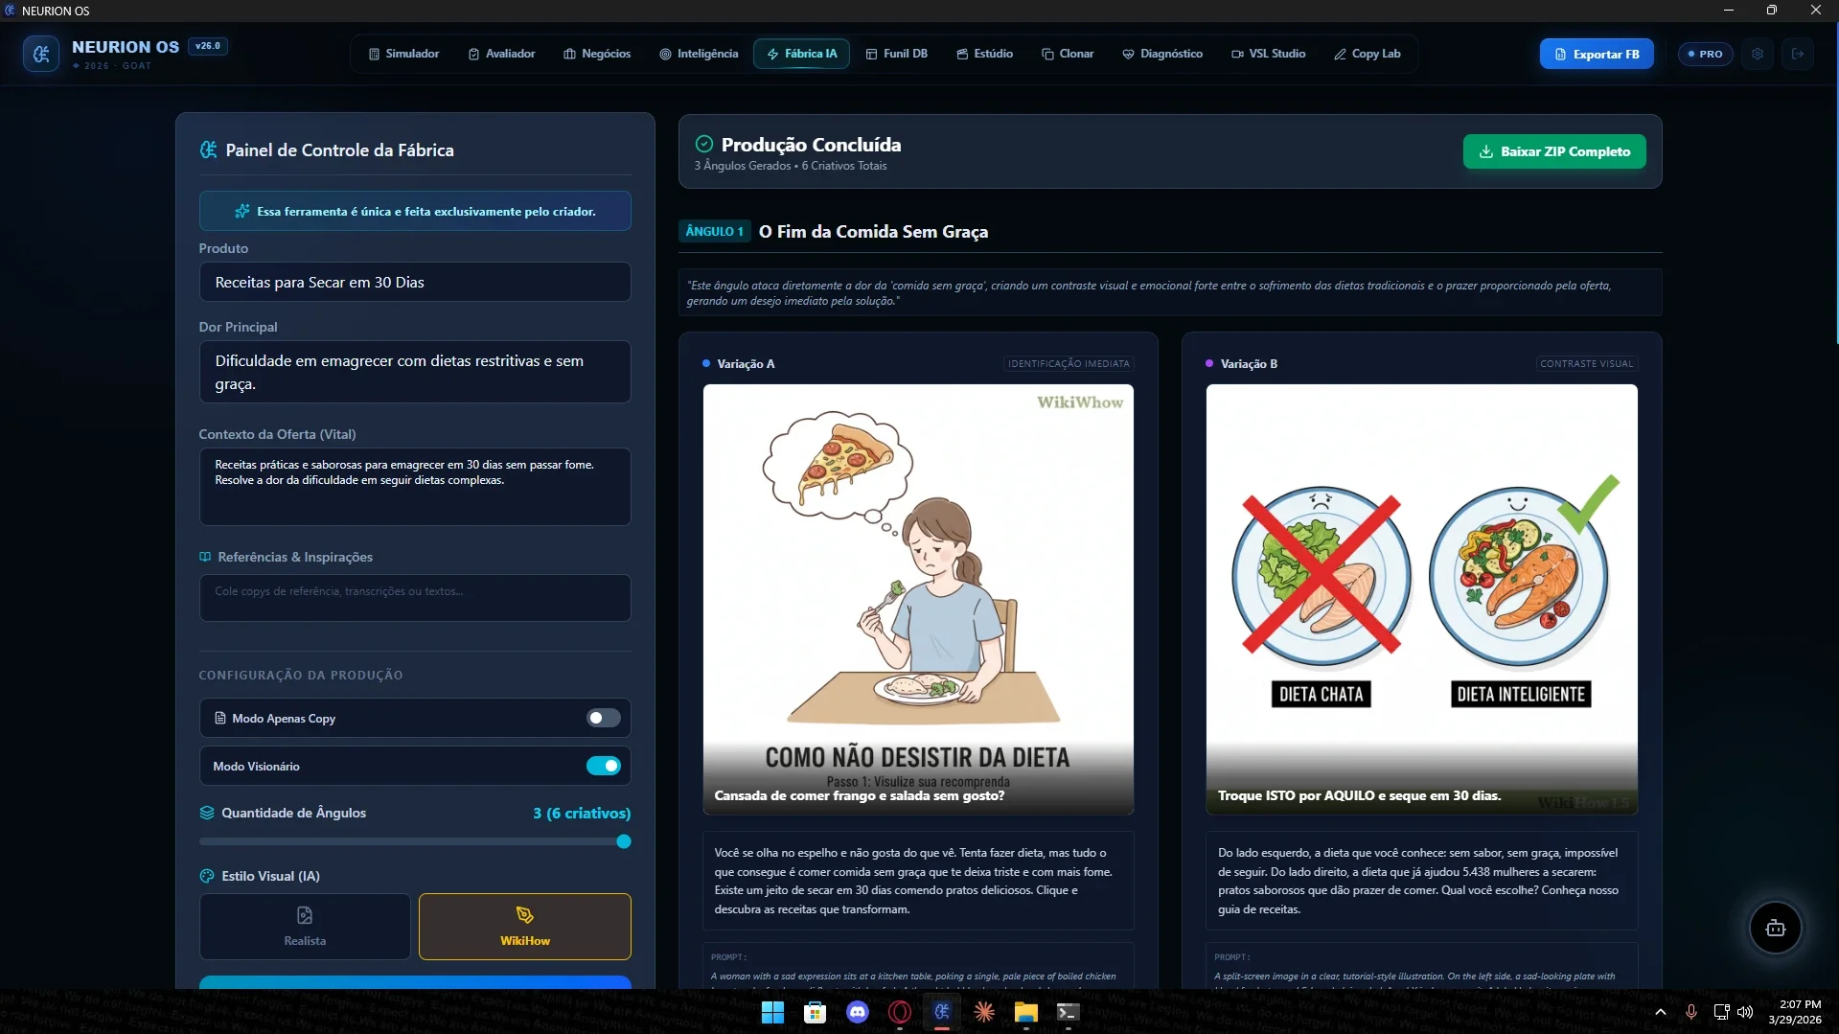Open the Estúdio tab
Screen dimensions: 1839x1034
click(984, 54)
